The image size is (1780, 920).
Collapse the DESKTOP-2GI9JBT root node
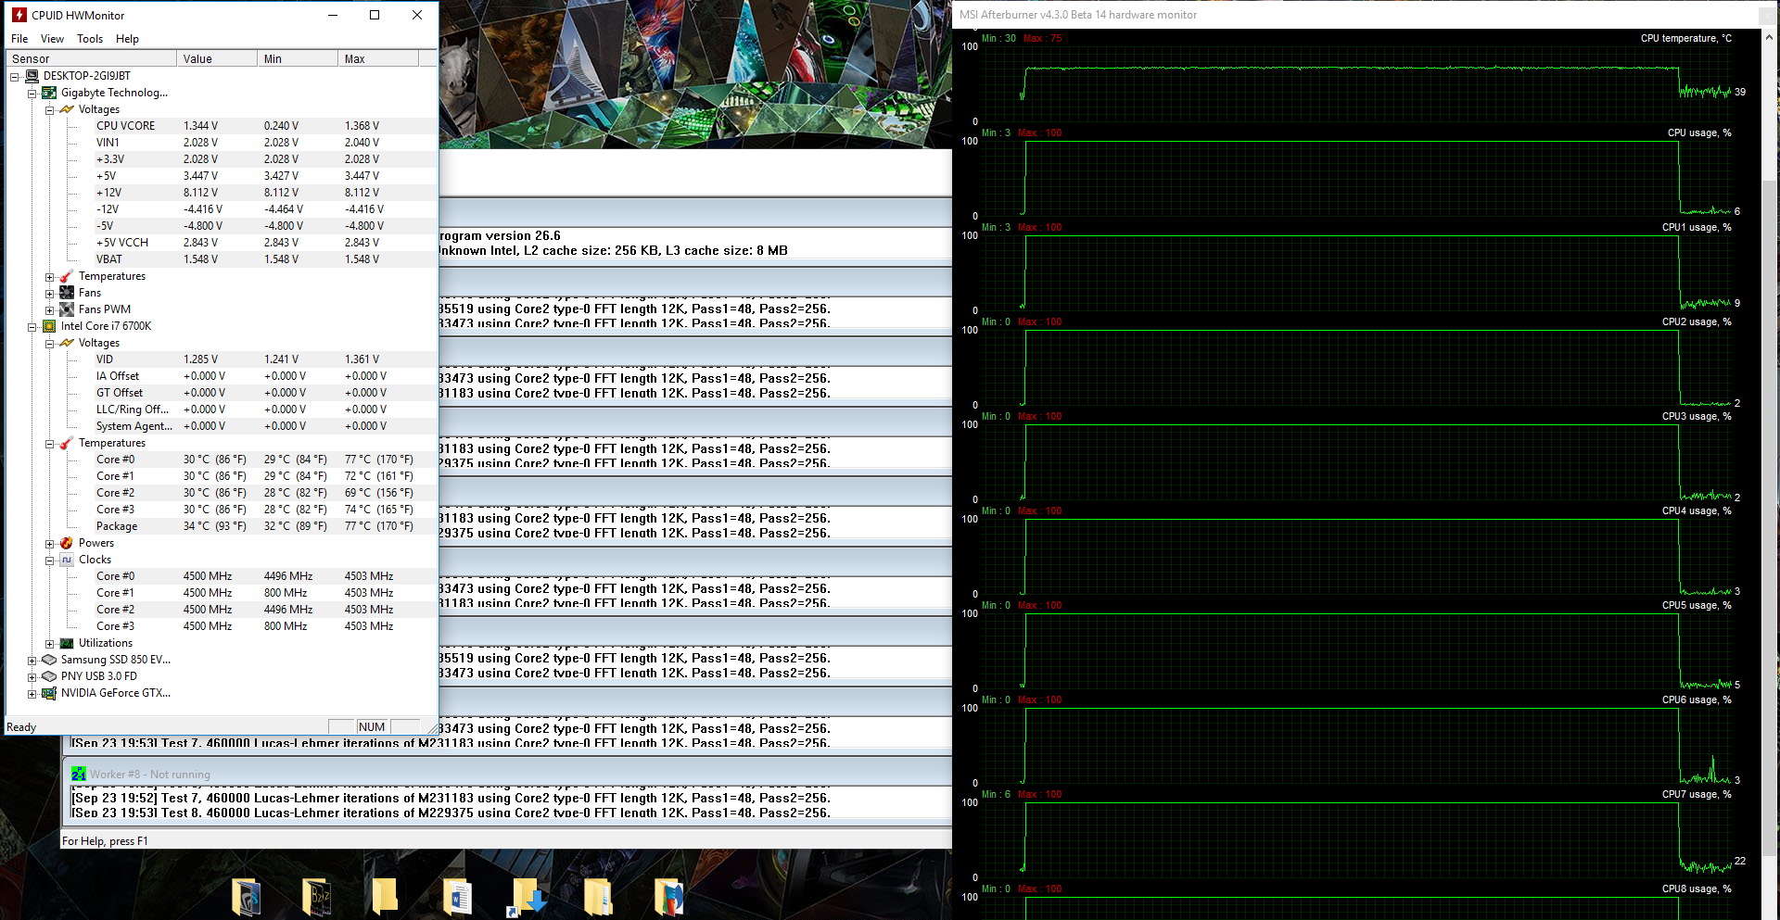coord(15,76)
